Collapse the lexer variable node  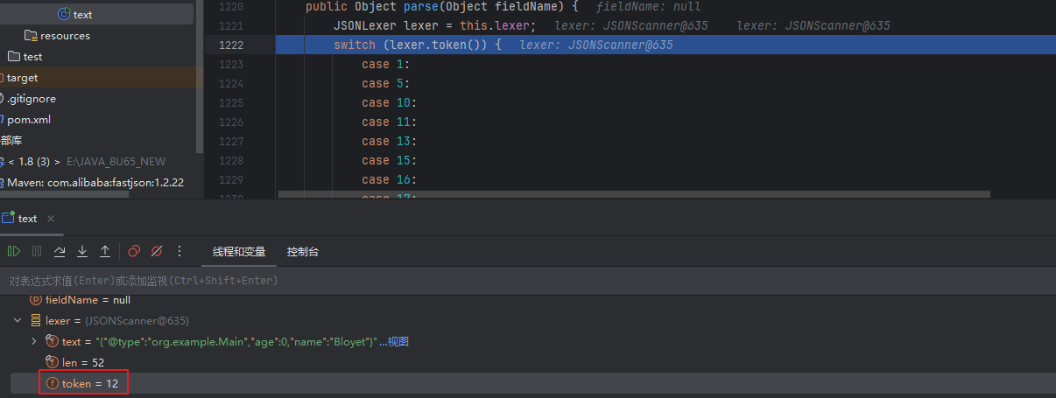tap(18, 321)
